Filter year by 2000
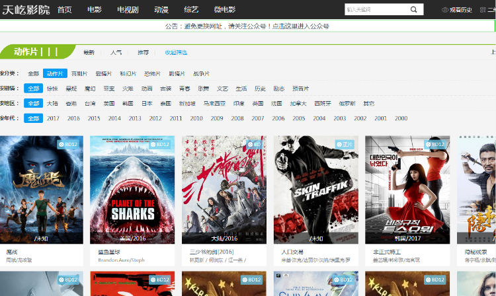Screen dimensions: 496x296 [401, 118]
